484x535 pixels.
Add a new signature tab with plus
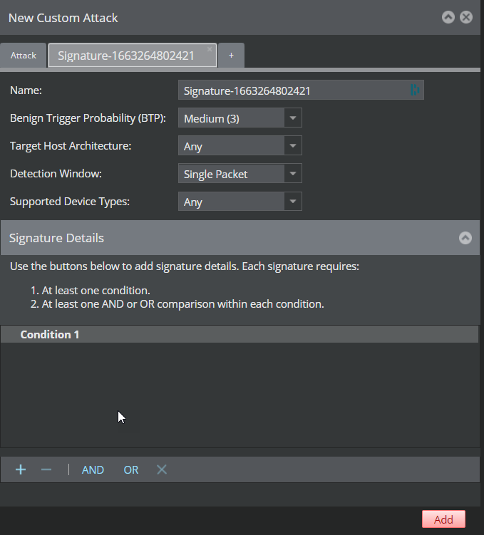pos(231,56)
